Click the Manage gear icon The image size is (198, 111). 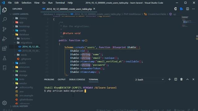[4, 103]
